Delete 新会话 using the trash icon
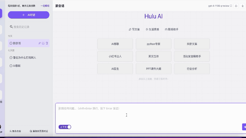Image resolution: width=246 pixels, height=138 pixels. pyautogui.click(x=47, y=43)
